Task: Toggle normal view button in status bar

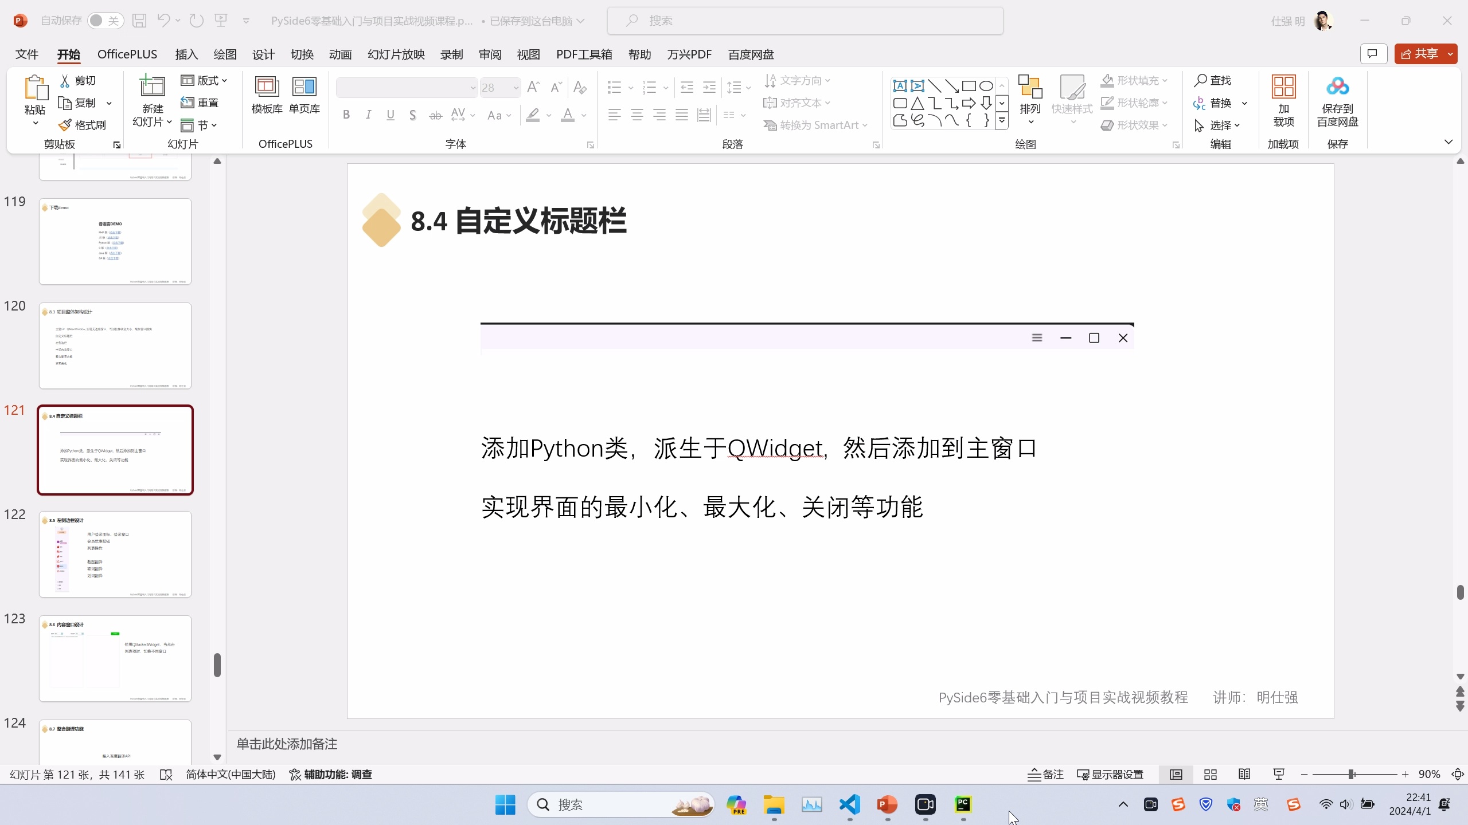Action: tap(1176, 775)
